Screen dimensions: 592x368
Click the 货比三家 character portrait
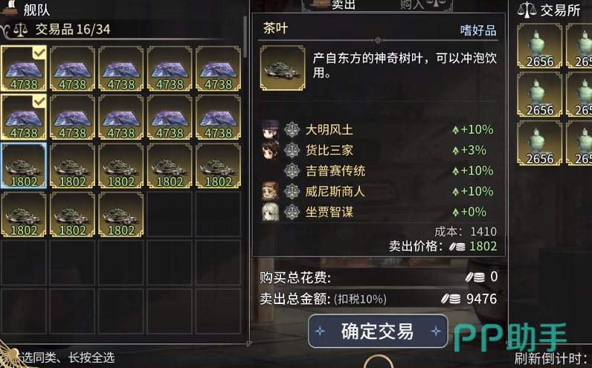point(270,150)
